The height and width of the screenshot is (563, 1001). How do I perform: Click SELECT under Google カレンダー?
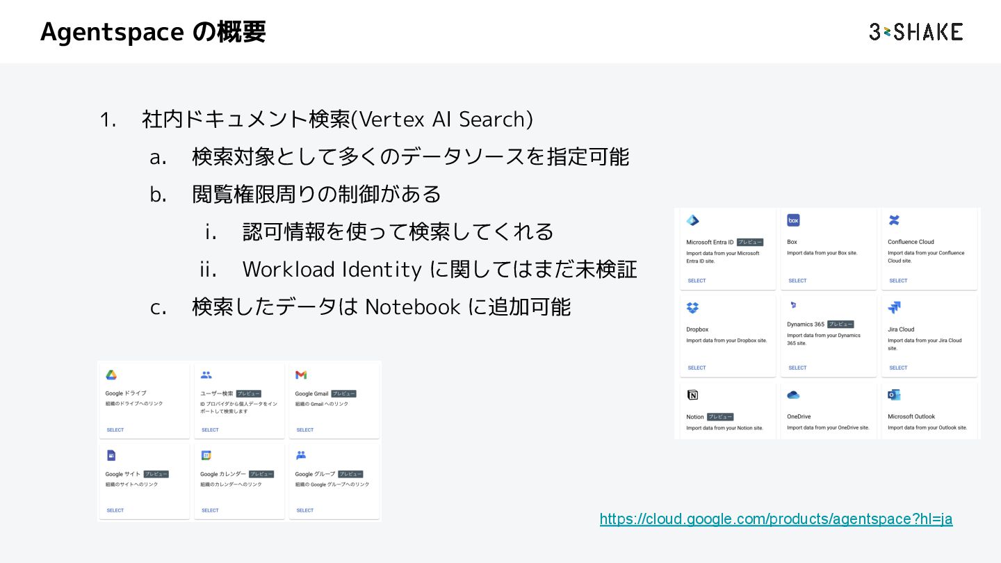[210, 511]
